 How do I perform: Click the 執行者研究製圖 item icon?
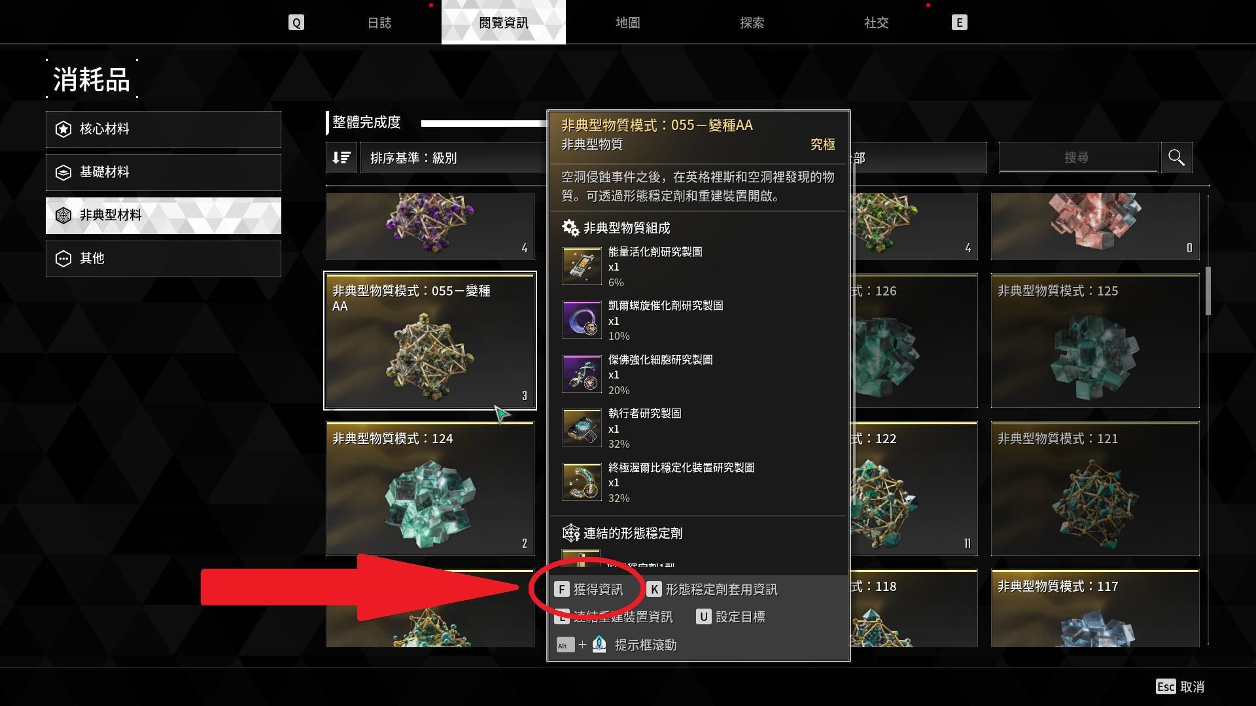582,428
